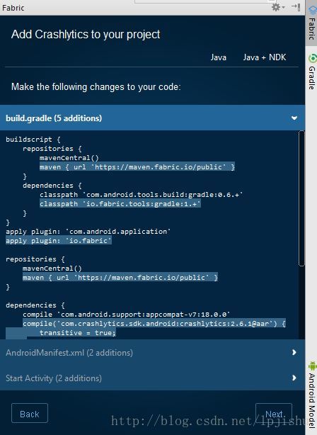Click the Android robot icon on the side tab

click(x=312, y=366)
